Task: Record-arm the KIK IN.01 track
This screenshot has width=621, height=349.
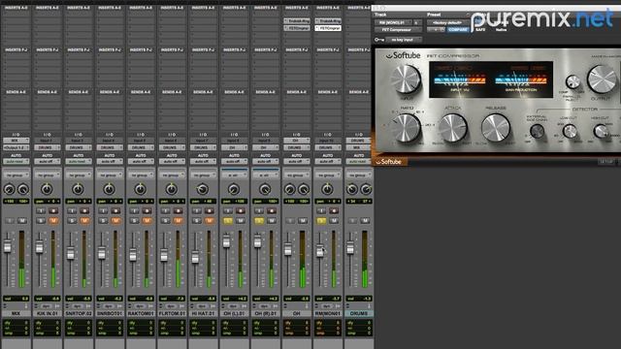Action: pos(53,211)
